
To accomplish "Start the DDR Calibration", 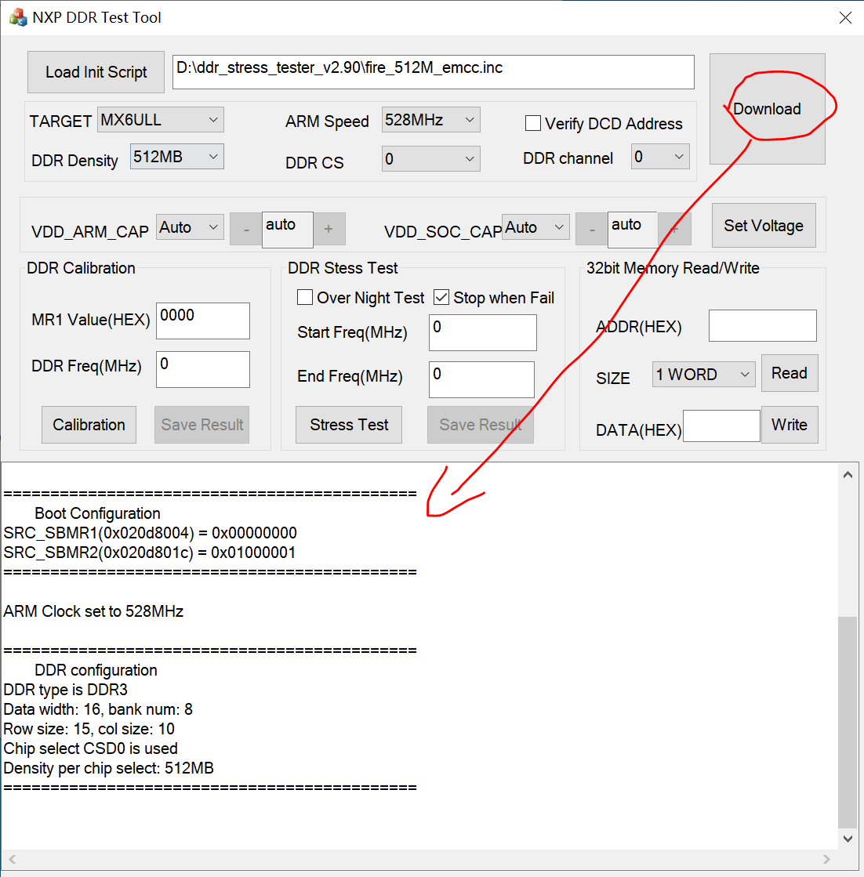I will coord(89,424).
